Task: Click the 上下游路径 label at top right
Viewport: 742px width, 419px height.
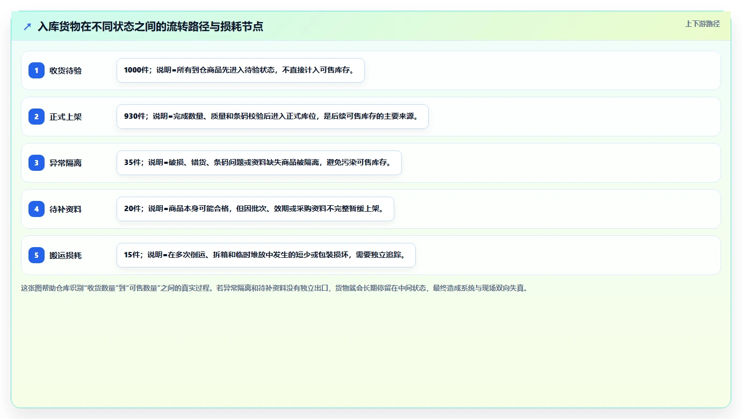Action: [x=702, y=24]
